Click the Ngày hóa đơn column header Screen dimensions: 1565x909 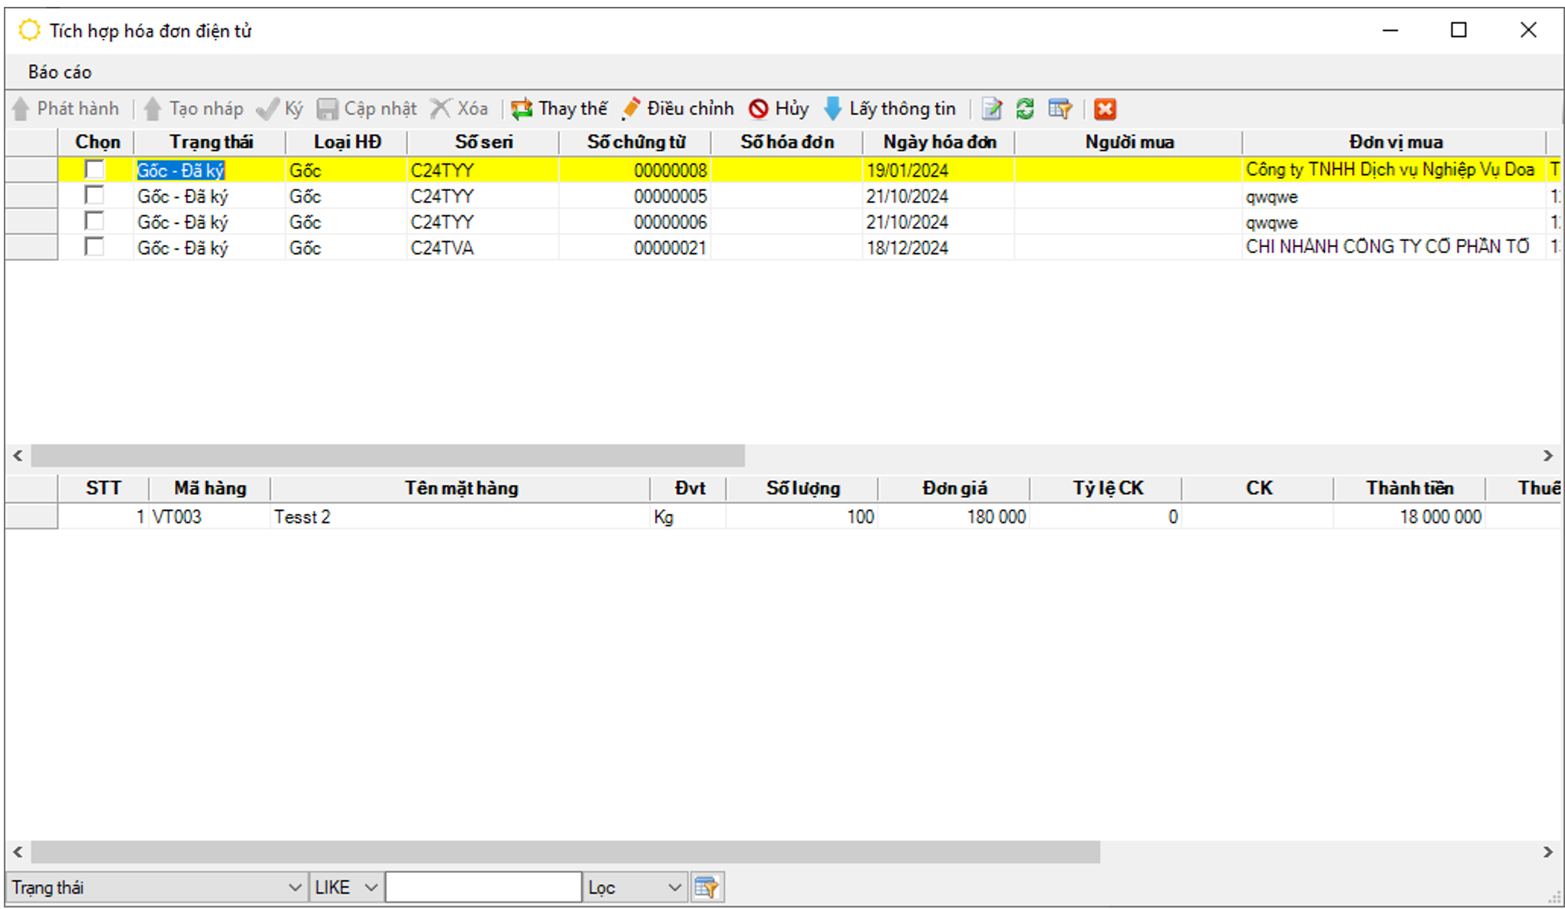[939, 142]
